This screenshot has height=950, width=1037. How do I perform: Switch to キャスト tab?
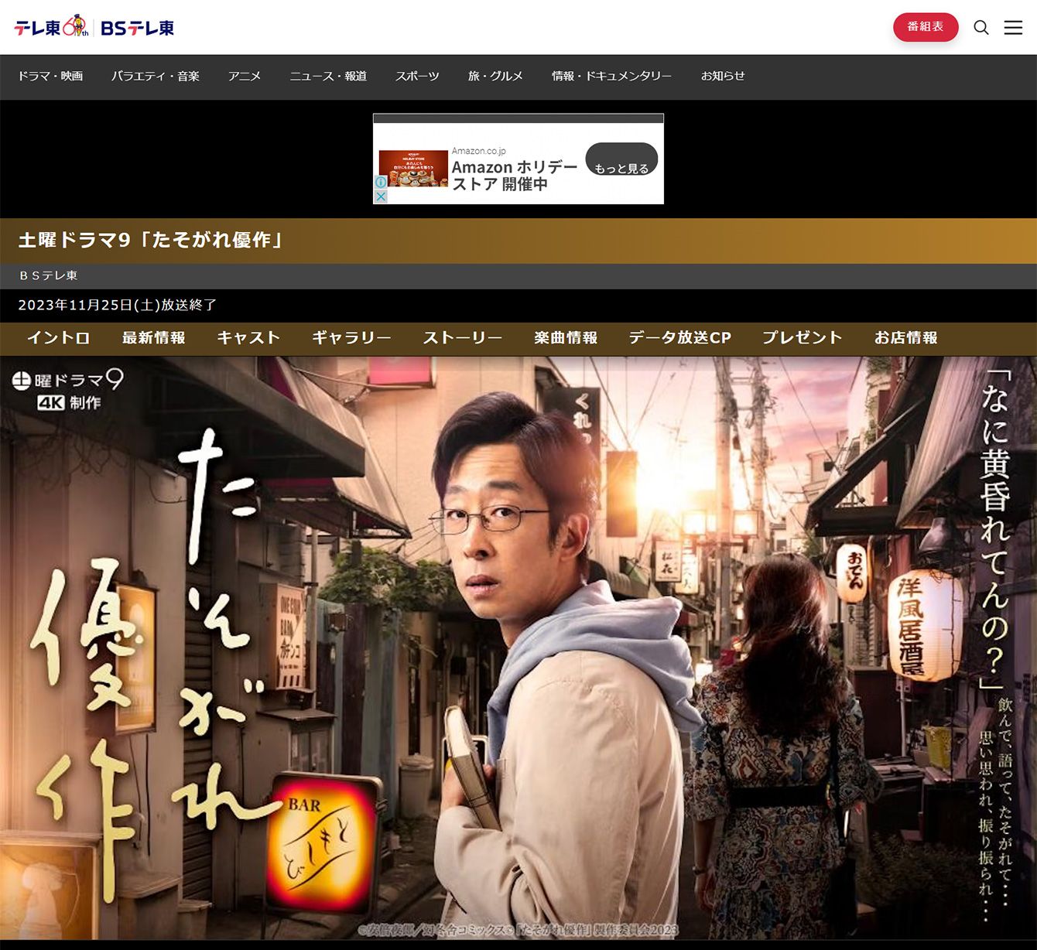tap(248, 338)
